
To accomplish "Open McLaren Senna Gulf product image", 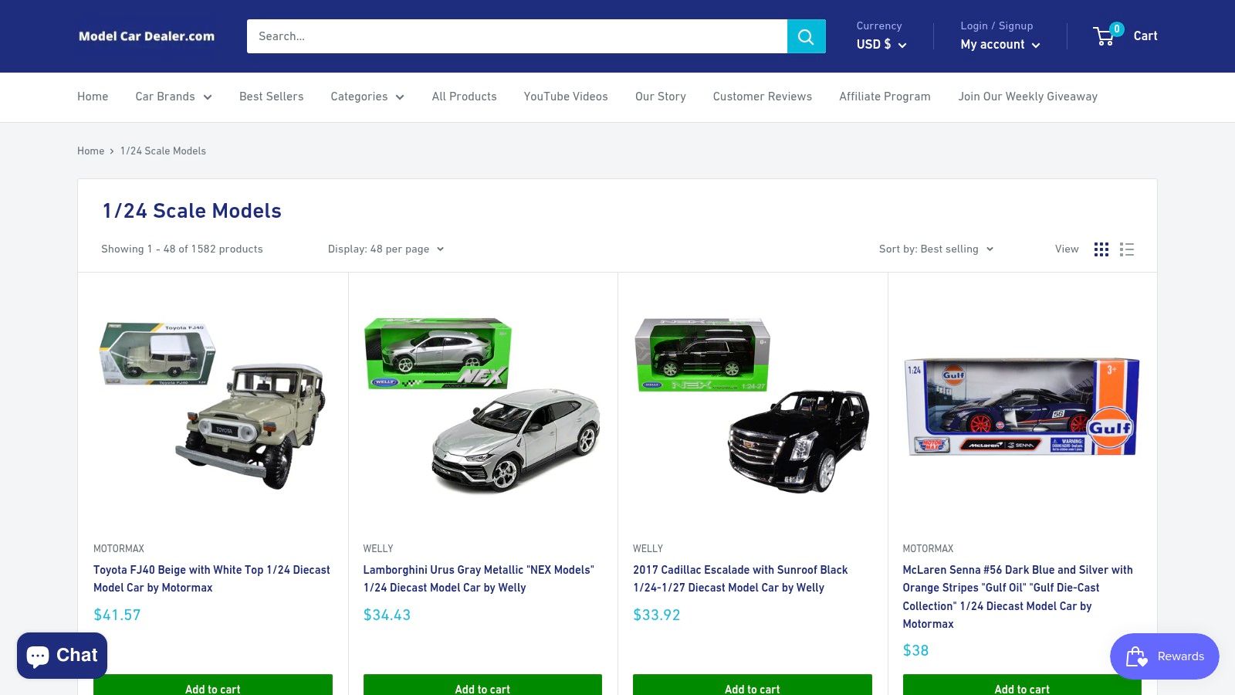I will click(1022, 406).
